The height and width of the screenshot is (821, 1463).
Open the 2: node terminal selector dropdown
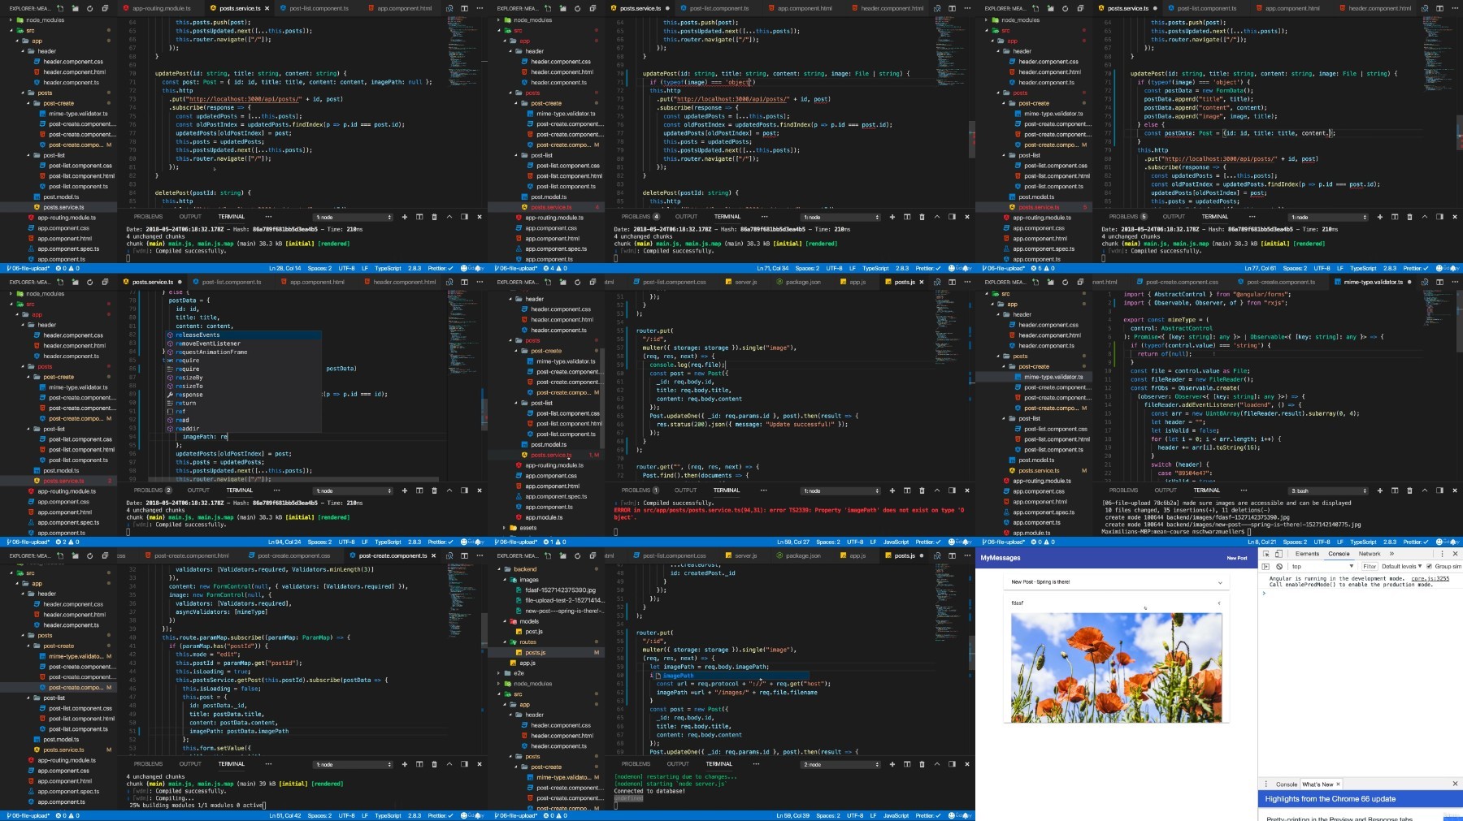pyautogui.click(x=841, y=764)
